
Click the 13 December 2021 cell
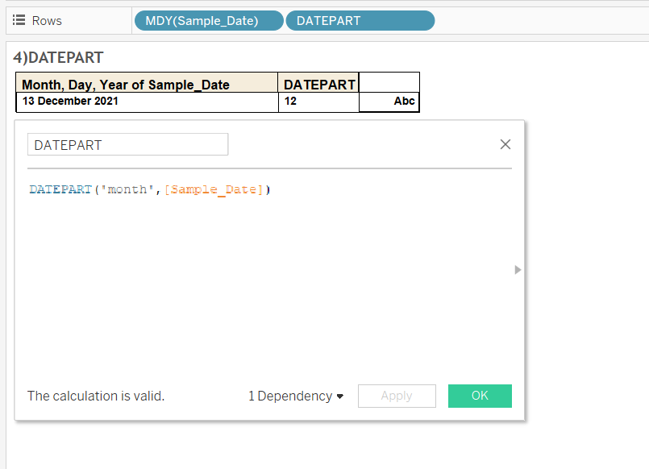tap(147, 102)
